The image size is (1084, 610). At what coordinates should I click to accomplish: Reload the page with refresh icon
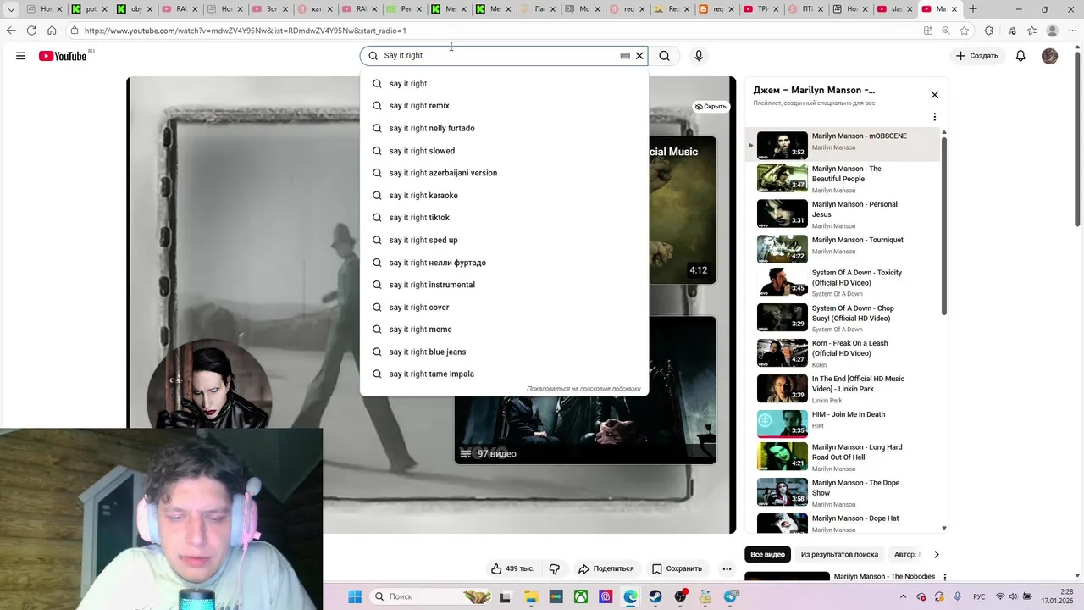pyautogui.click(x=31, y=30)
